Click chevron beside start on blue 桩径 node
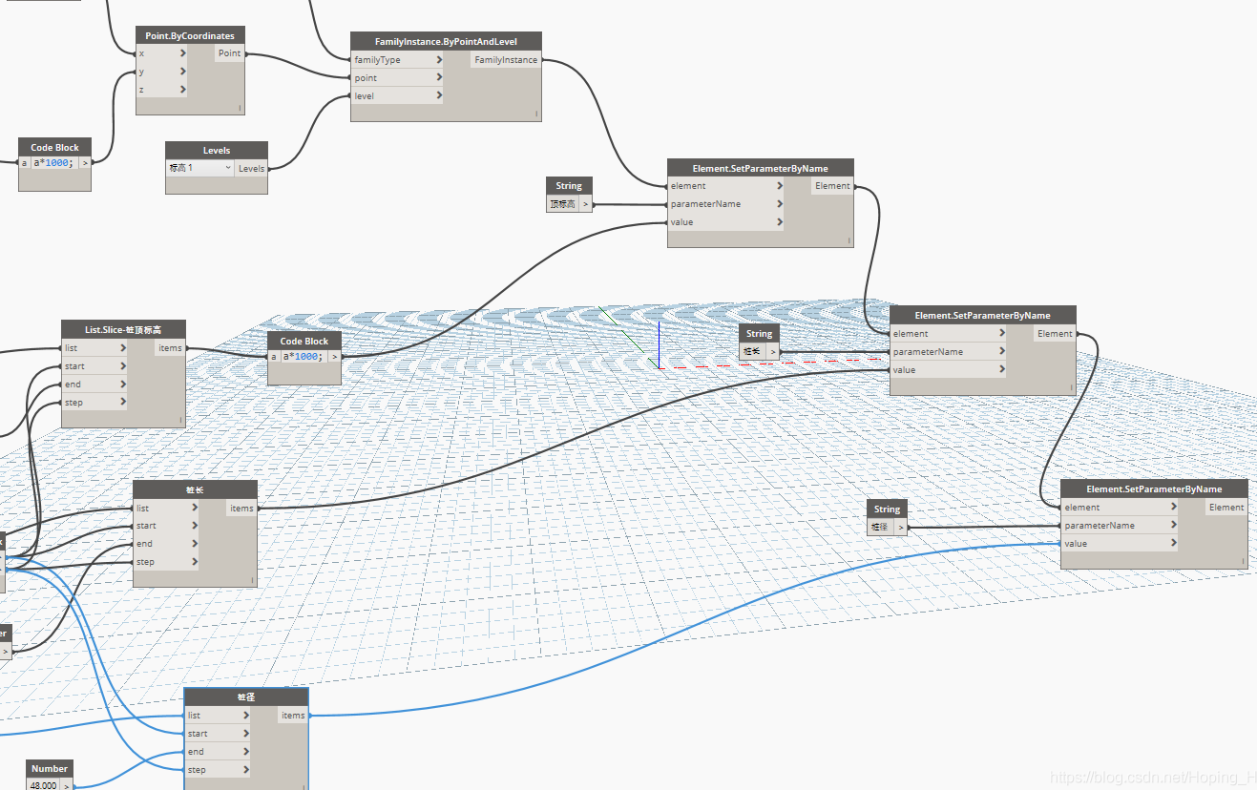 tap(246, 734)
